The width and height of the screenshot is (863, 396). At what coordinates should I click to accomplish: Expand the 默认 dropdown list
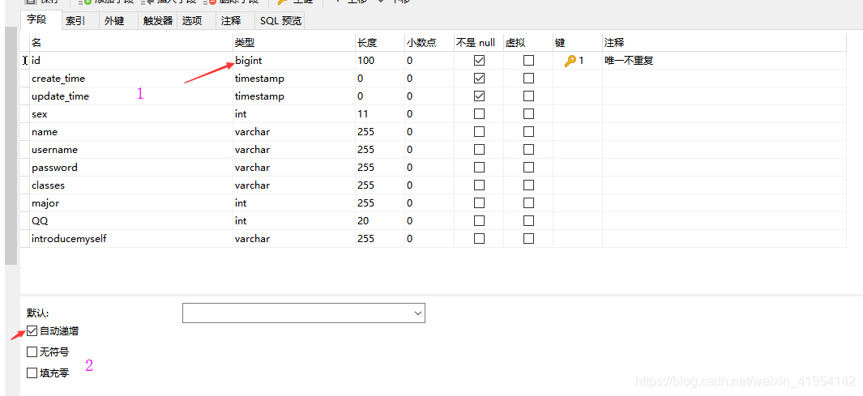point(418,313)
